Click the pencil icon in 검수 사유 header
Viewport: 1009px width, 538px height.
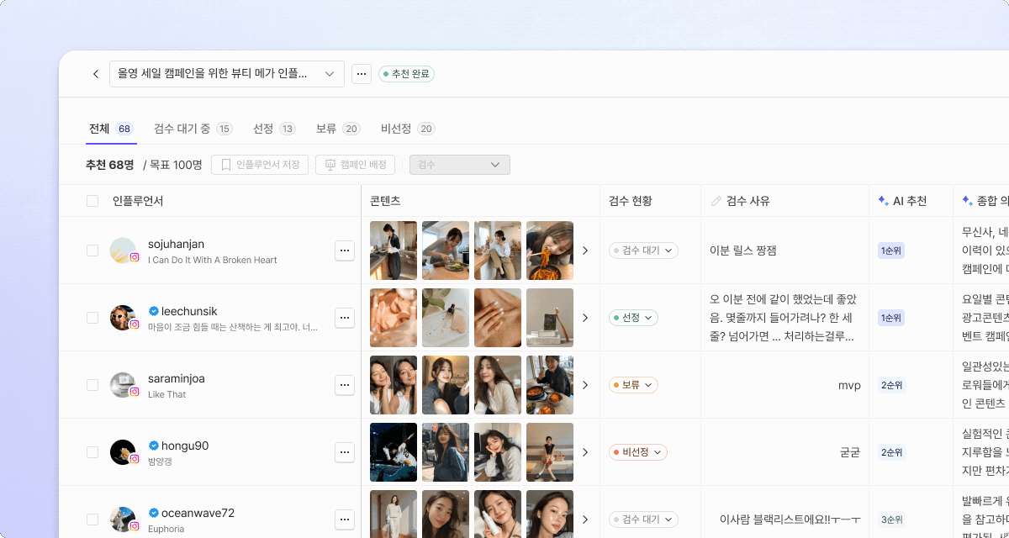(716, 201)
